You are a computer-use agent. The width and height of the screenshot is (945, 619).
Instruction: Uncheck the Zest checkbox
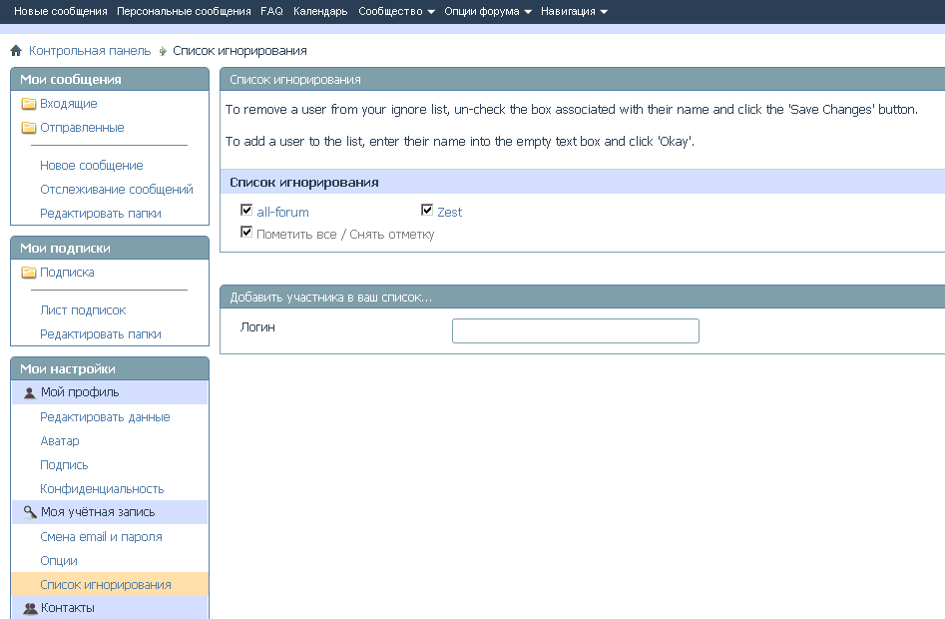pyautogui.click(x=427, y=210)
